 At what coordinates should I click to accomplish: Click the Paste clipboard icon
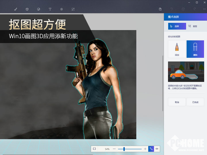pos(160,9)
